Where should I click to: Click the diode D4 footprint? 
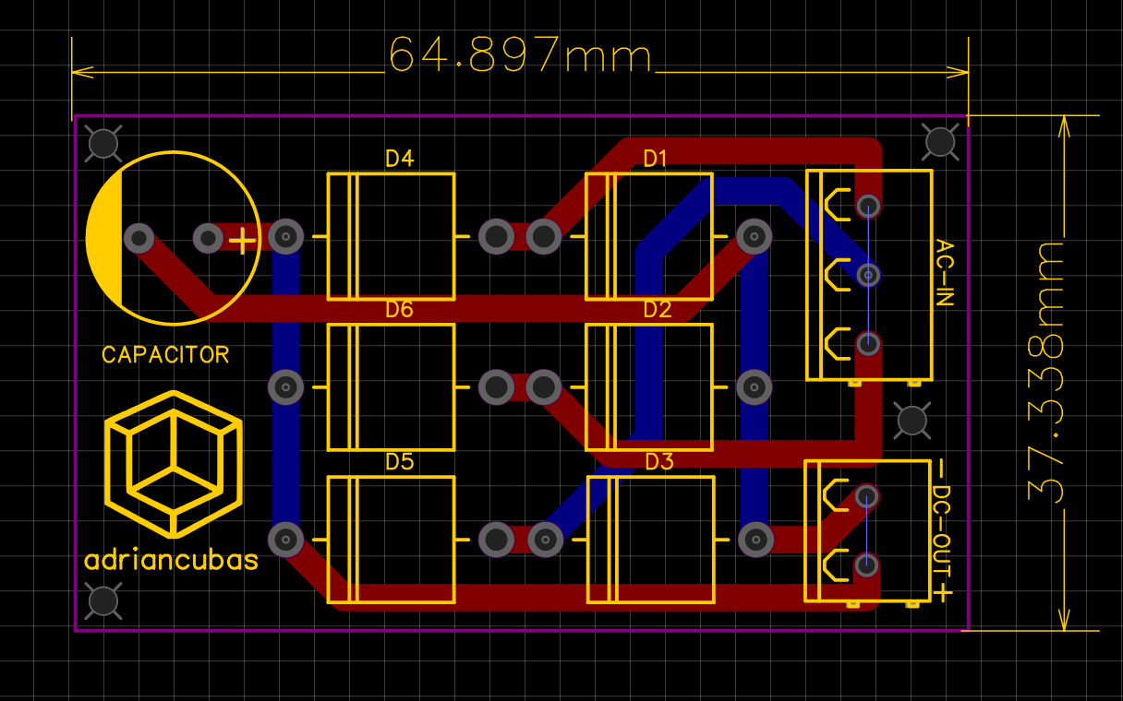(x=392, y=235)
